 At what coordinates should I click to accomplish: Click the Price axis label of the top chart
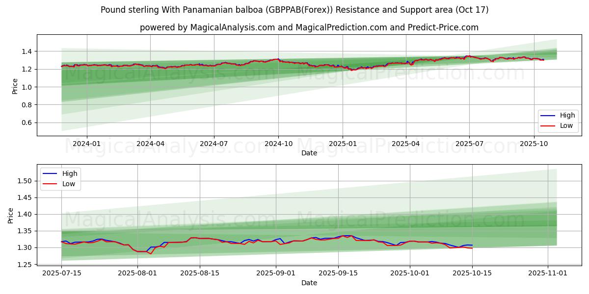pyautogui.click(x=14, y=85)
